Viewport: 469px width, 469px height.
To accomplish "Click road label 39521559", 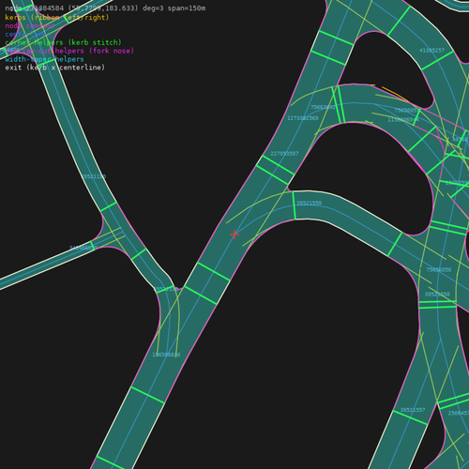I will click(x=309, y=204).
